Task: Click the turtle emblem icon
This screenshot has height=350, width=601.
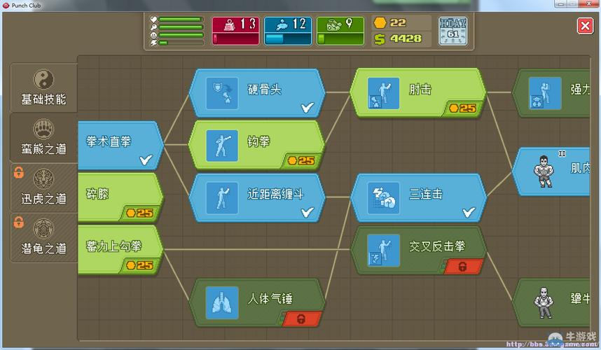Action: [43, 229]
